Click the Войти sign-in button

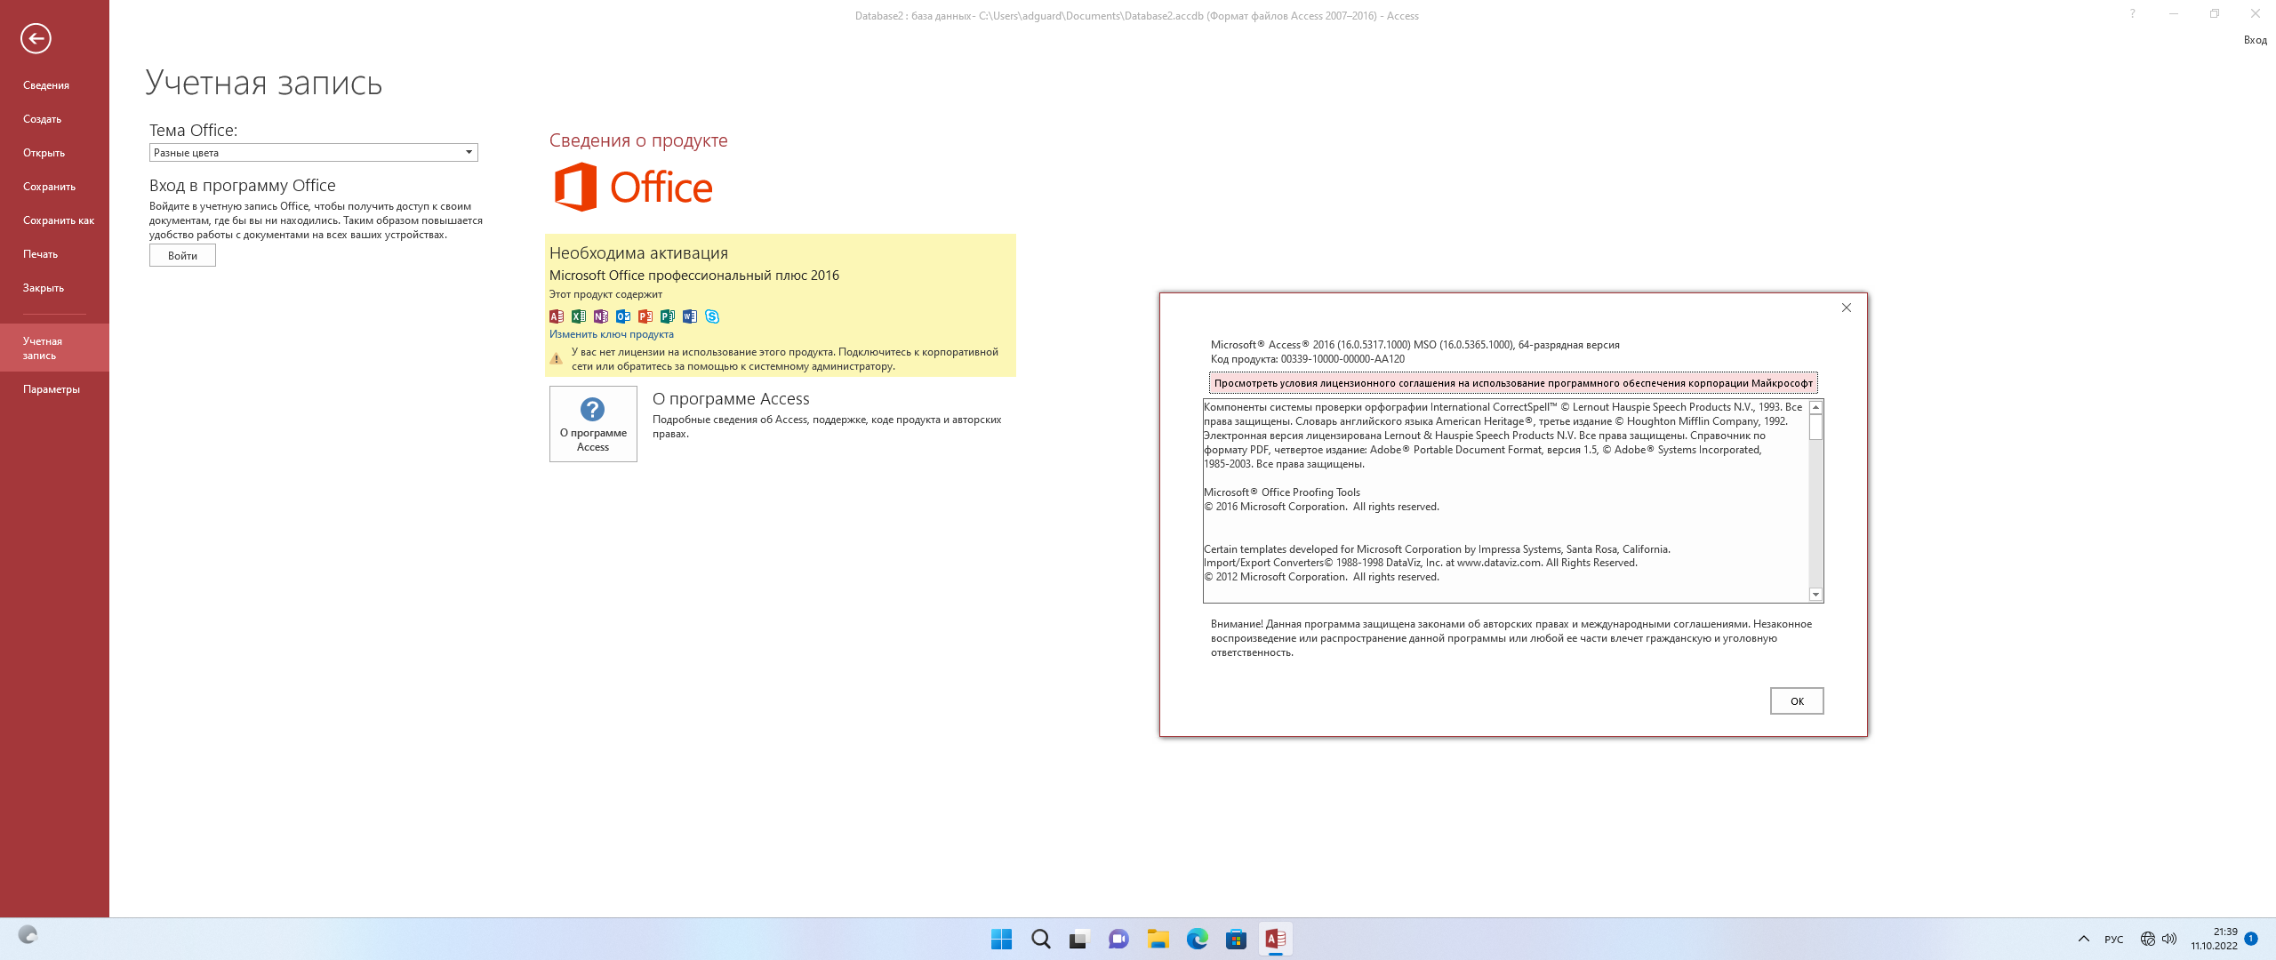click(182, 256)
